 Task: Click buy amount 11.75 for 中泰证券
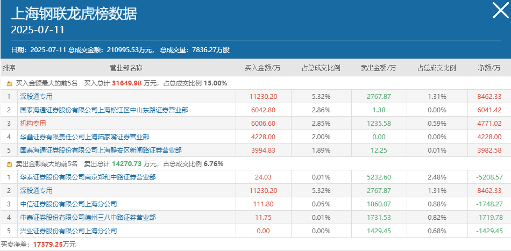pos(264,218)
